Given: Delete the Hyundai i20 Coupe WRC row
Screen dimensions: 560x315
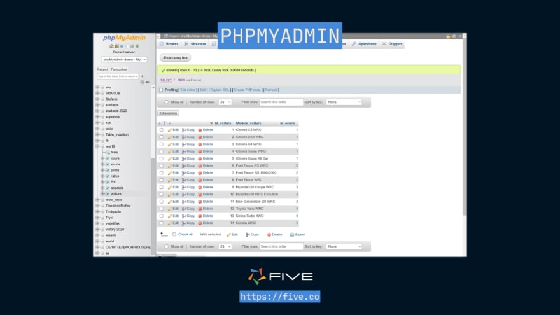Looking at the screenshot, I should pyautogui.click(x=206, y=187).
